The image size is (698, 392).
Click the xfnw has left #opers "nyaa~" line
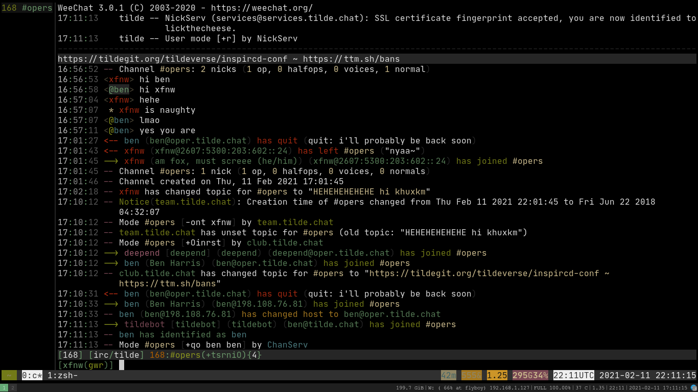[242, 151]
